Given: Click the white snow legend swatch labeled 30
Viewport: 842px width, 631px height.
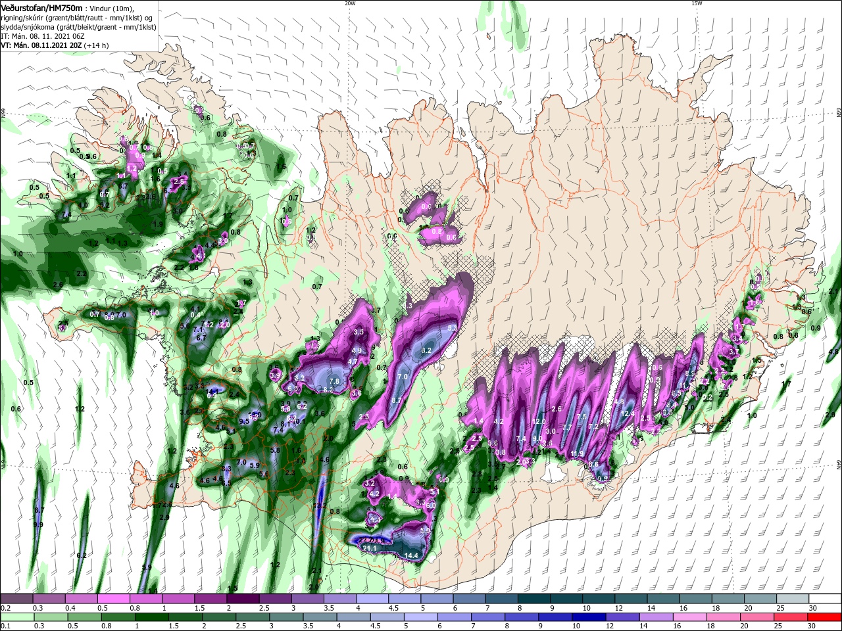Looking at the screenshot, I should (826, 599).
